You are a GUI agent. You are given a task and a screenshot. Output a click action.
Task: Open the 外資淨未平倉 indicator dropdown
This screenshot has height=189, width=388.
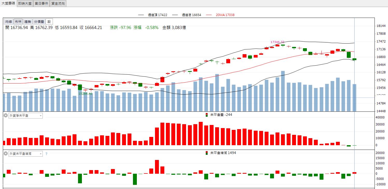pos(26,116)
